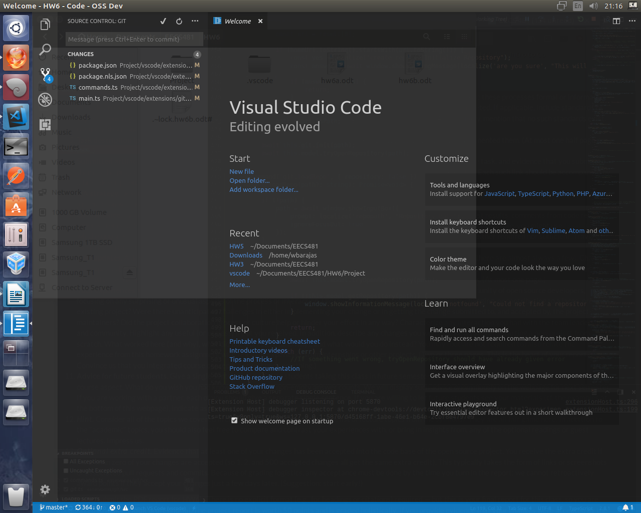The width and height of the screenshot is (641, 513).
Task: Install Python language support link
Action: coord(563,193)
